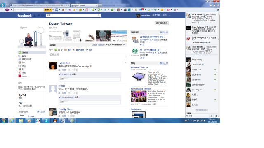Click the browser tools gear icon

(x=218, y=5)
